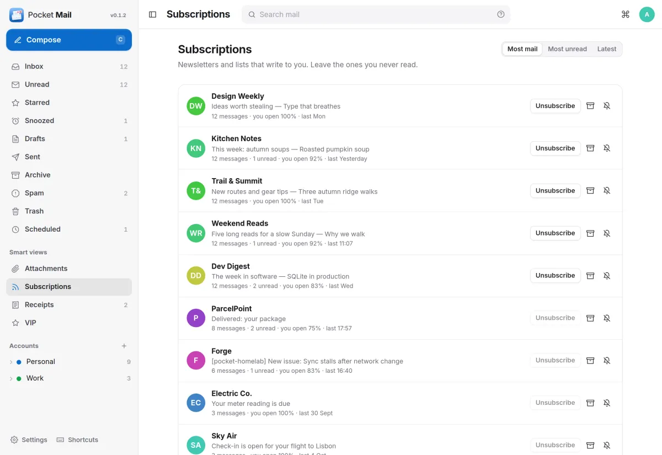
Task: Mute Forge notifications
Action: coord(607,361)
